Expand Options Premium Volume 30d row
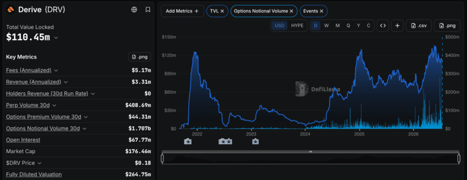Viewport: 467px width, 180px height. pyautogui.click(x=86, y=117)
